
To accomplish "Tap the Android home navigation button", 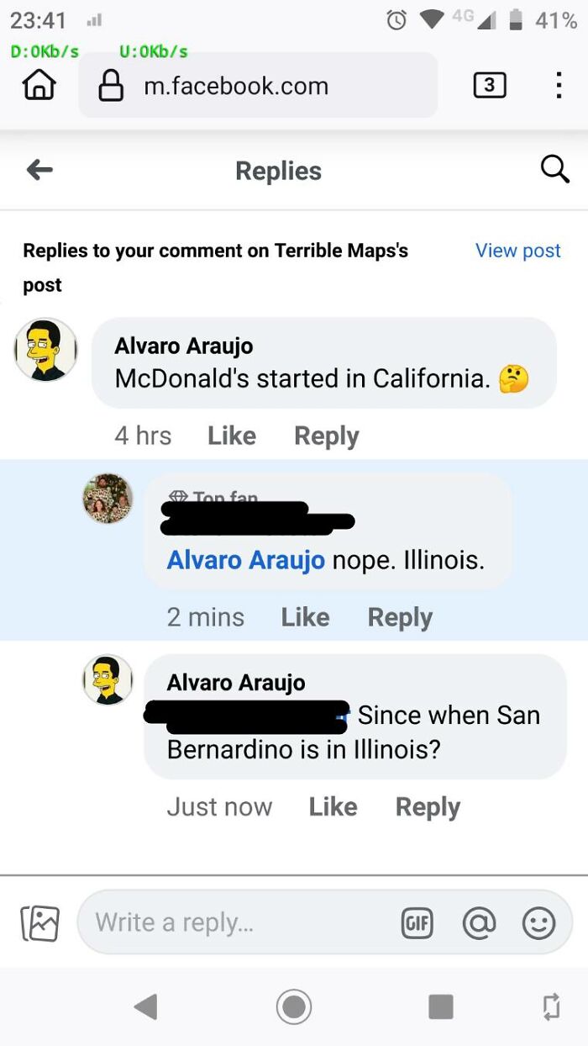I will click(294, 1006).
